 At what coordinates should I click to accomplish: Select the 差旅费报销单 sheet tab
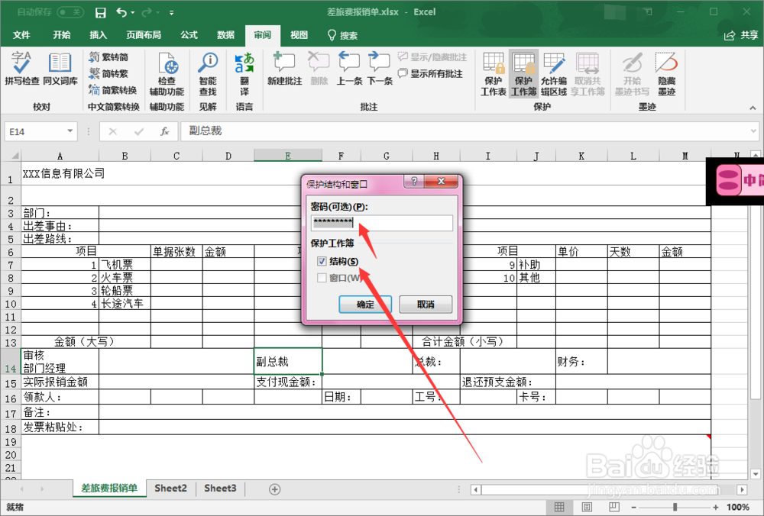[109, 489]
